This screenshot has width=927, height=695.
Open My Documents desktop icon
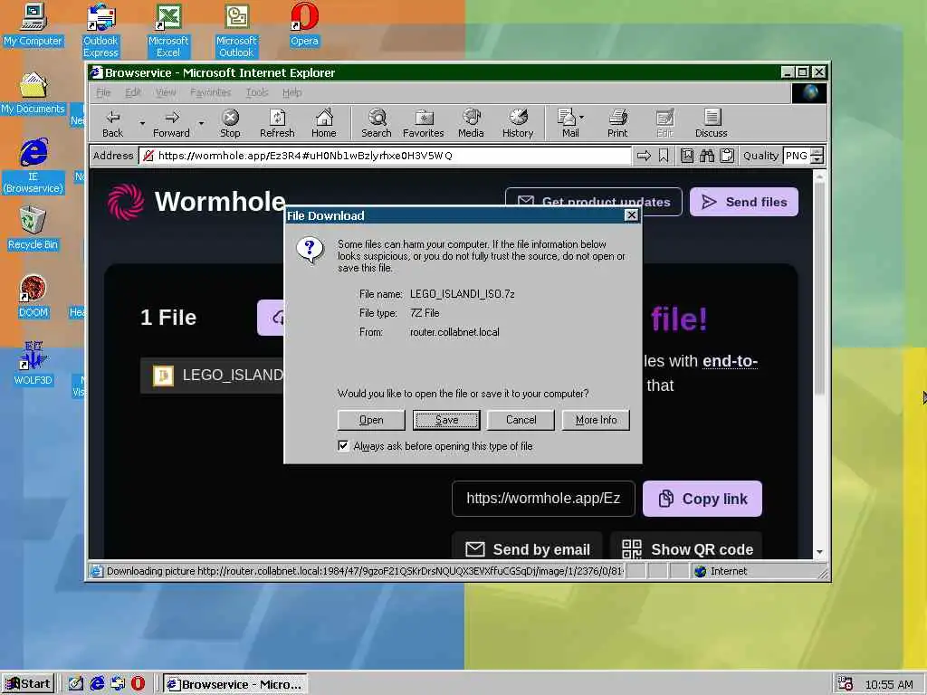click(x=33, y=93)
